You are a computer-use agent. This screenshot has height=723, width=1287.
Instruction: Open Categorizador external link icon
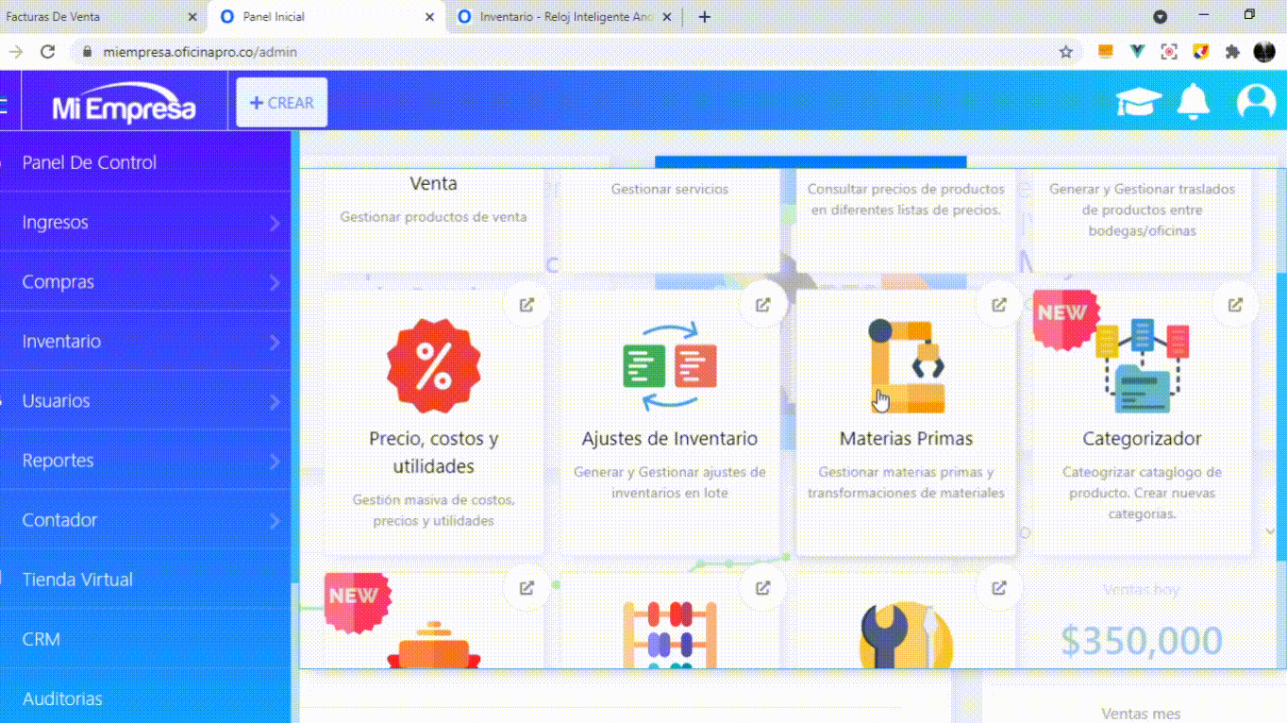(1234, 305)
